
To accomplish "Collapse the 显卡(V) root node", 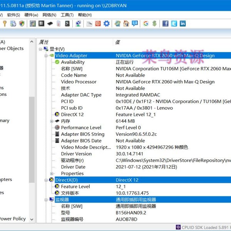I will [x=40, y=49].
